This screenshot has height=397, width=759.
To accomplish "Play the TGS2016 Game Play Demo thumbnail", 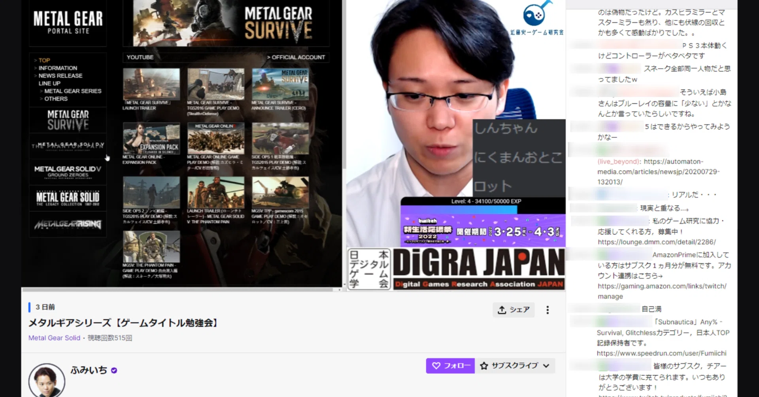I will [x=216, y=84].
